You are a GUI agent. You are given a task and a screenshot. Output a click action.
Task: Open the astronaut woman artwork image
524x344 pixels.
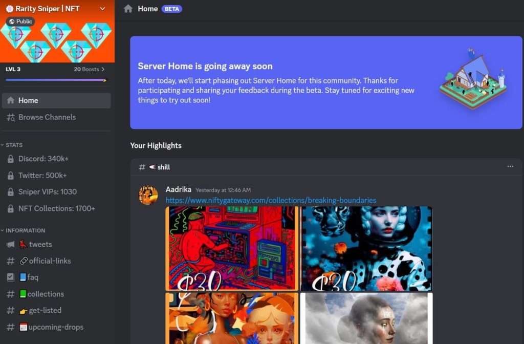366,248
